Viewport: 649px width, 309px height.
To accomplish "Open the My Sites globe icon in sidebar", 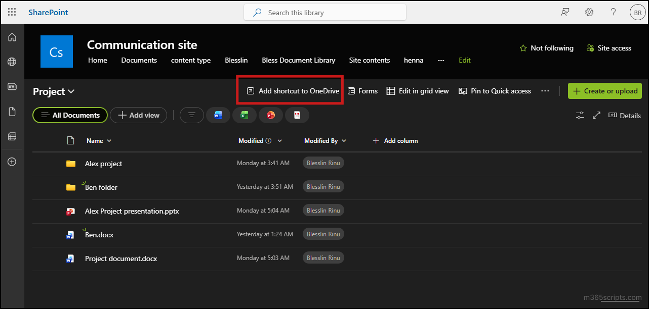I will [x=12, y=62].
